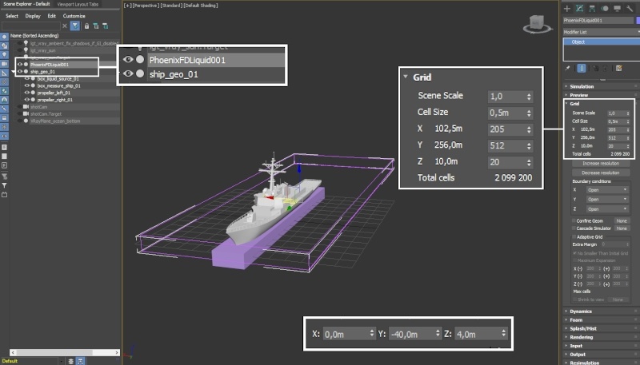Click the Select Children tree icon in toolbar
The height and width of the screenshot is (365, 640).
(96, 26)
